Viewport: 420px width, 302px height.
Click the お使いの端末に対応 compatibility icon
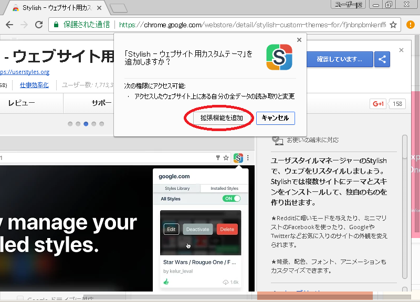point(277,140)
